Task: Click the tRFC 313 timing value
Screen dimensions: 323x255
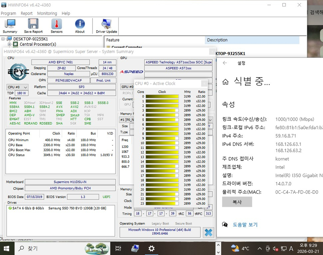Action: (208, 214)
